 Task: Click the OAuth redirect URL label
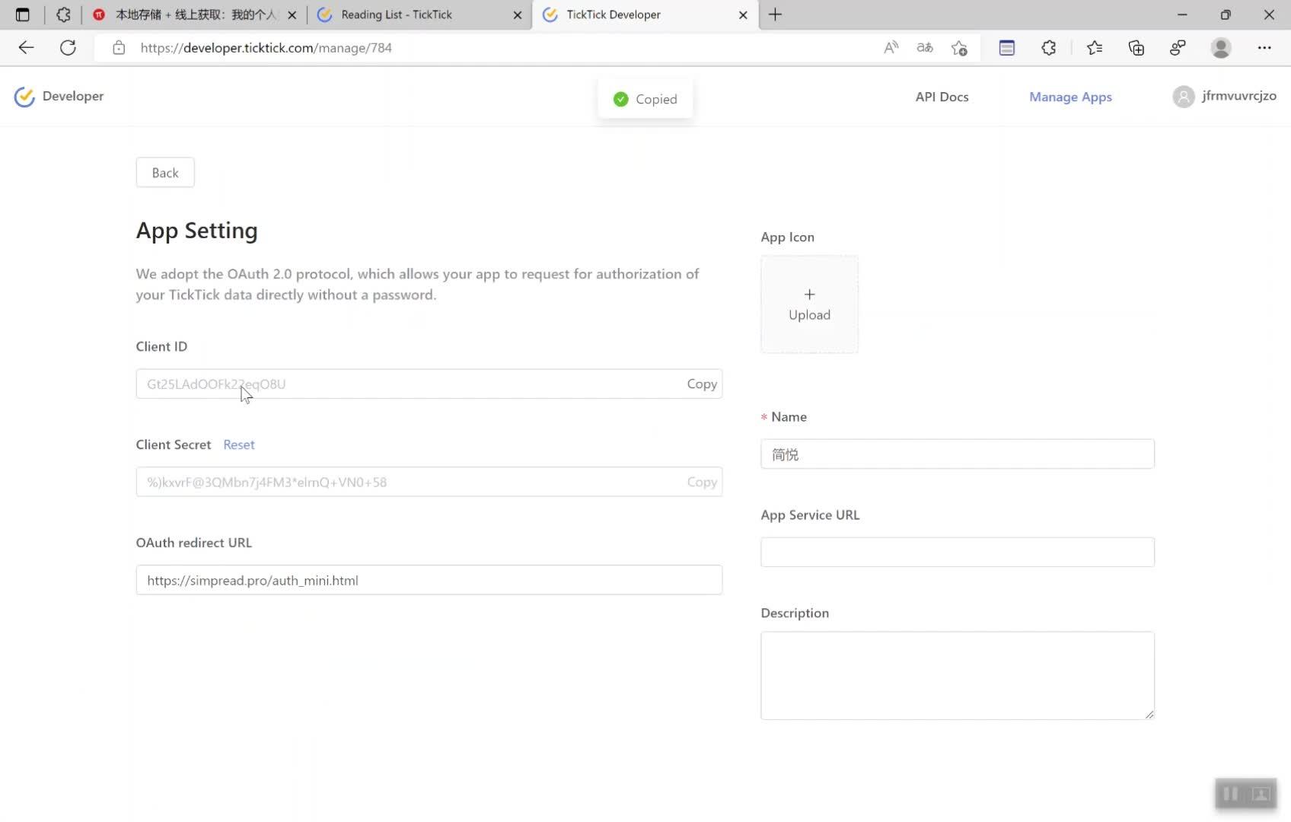pos(194,543)
